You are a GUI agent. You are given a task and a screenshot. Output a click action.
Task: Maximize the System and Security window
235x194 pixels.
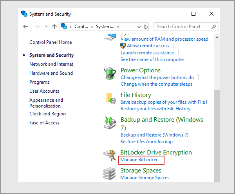[x=193, y=14]
